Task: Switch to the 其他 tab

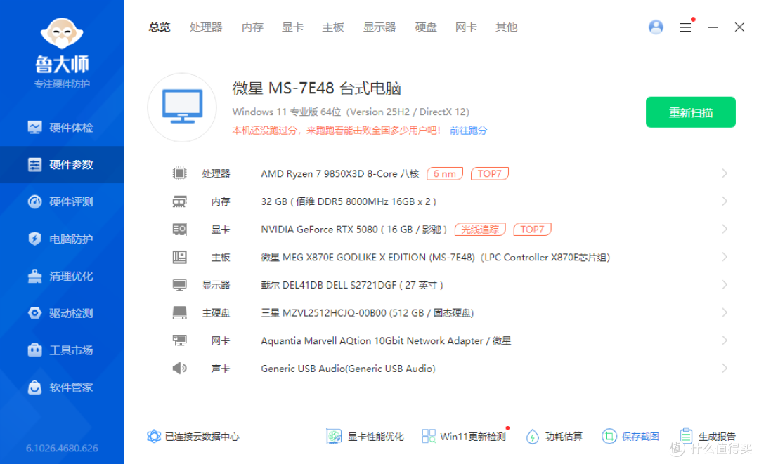Action: click(506, 27)
